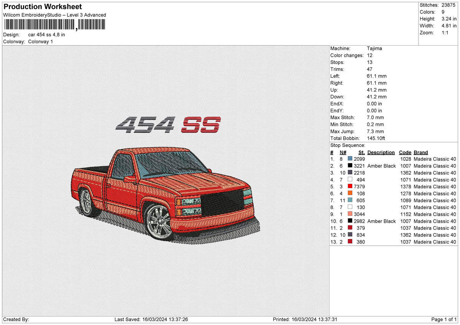The width and height of the screenshot is (460, 325).
Task: Click the bright red swatch in stop 5
Action: coord(350,186)
